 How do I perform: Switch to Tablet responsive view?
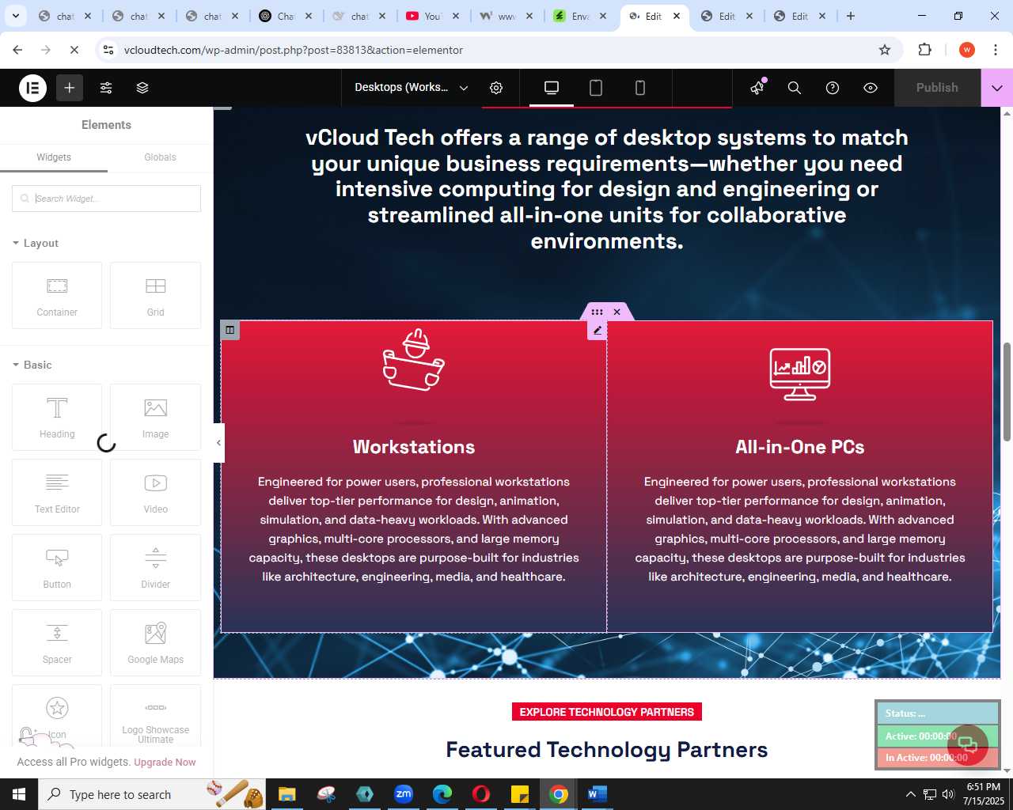coord(596,88)
